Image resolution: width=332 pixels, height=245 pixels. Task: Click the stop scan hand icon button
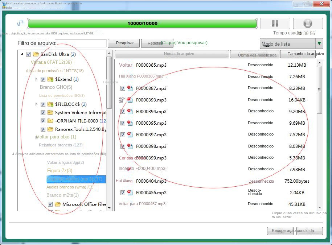tap(308, 23)
